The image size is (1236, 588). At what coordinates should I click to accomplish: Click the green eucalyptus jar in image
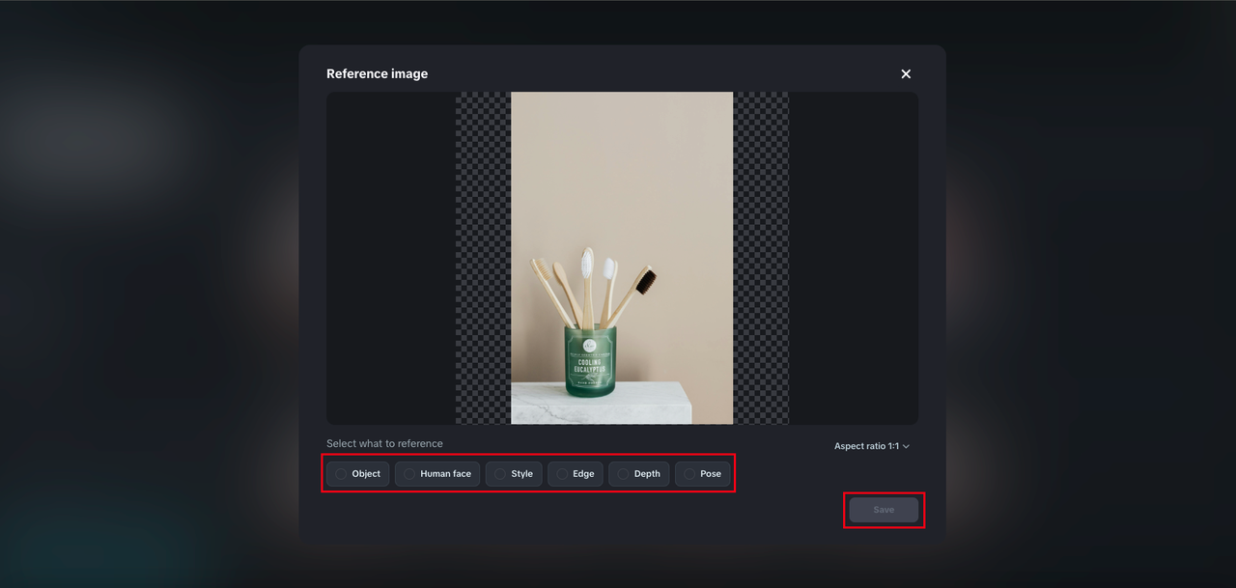tap(589, 362)
